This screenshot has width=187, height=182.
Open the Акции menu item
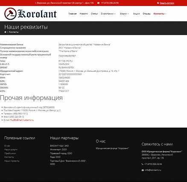pyautogui.click(x=136, y=14)
